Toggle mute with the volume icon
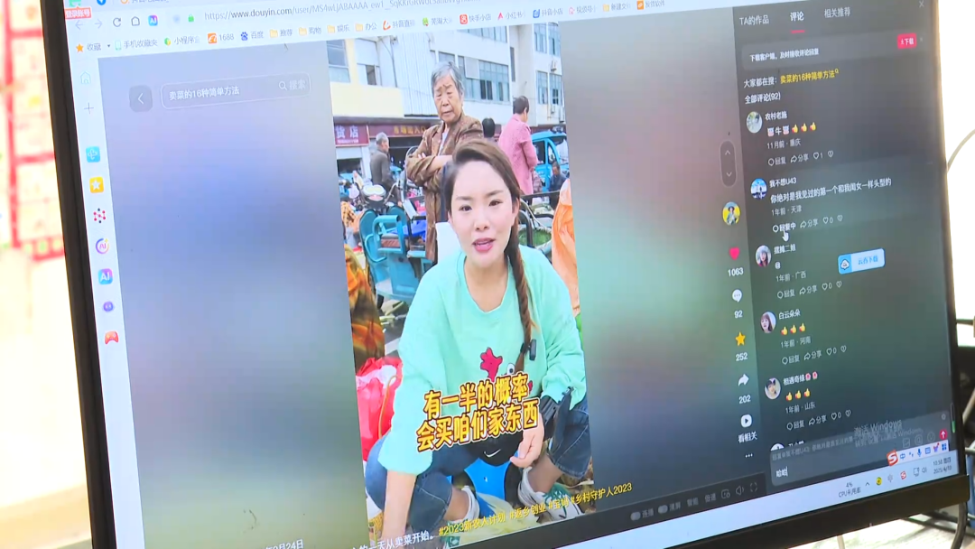The width and height of the screenshot is (975, 549). 739,492
